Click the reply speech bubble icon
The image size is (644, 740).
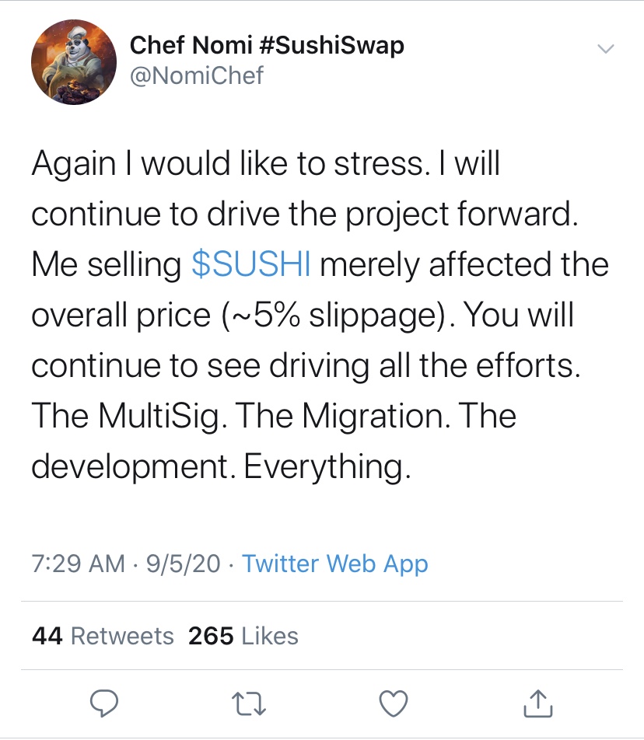[x=103, y=703]
